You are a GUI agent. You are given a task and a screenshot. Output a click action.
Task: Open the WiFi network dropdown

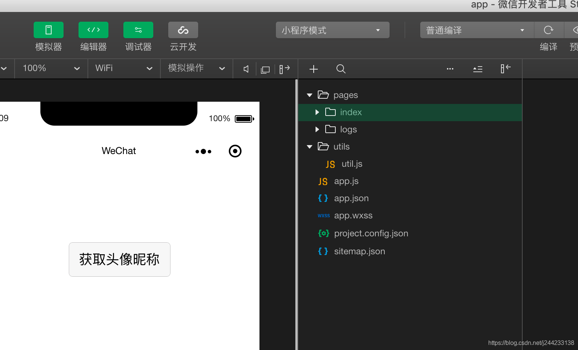pos(124,68)
